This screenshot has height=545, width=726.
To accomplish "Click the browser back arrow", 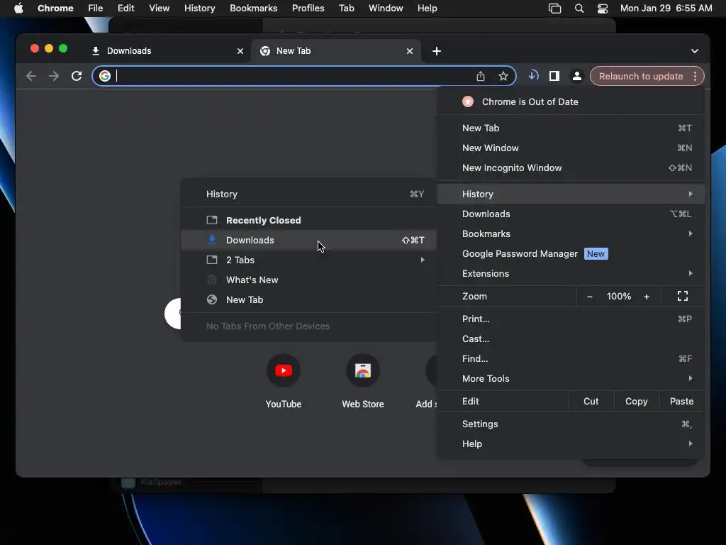I will pos(31,76).
